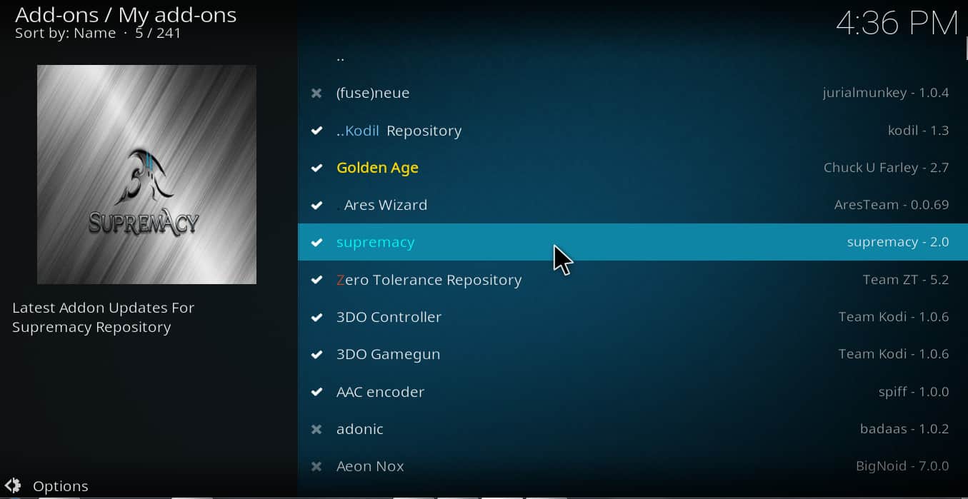Image resolution: width=968 pixels, height=499 pixels.
Task: Click 'spiff - 1.0.0' author text
Action: point(914,392)
